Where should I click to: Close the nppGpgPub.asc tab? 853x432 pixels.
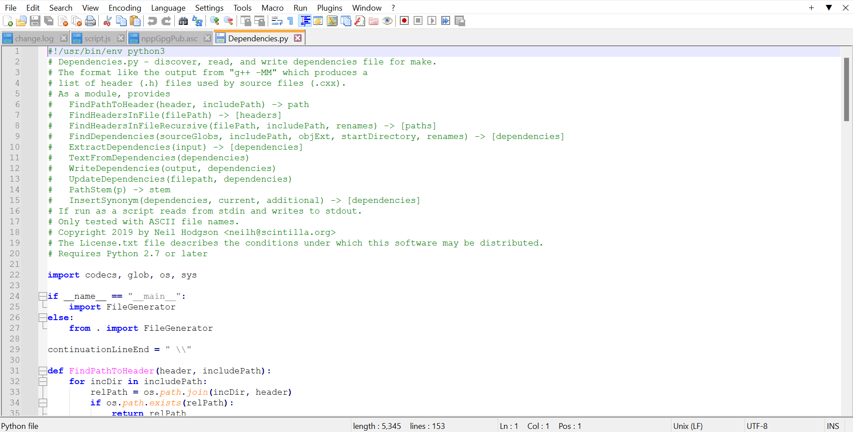207,38
